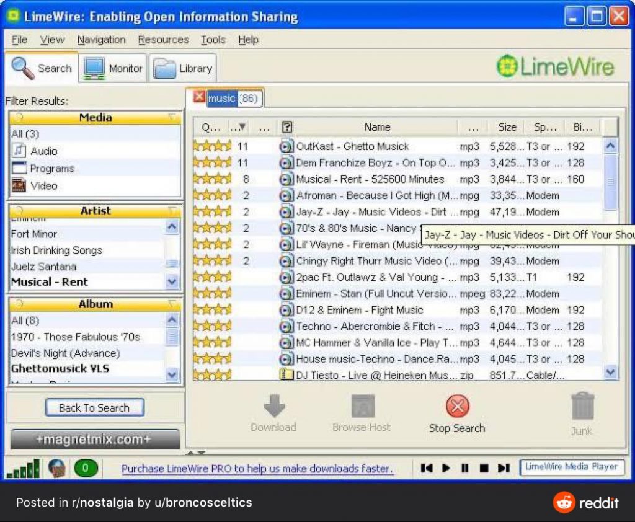Click the Artist panel header's round reset icon
The image size is (635, 522).
(x=19, y=211)
